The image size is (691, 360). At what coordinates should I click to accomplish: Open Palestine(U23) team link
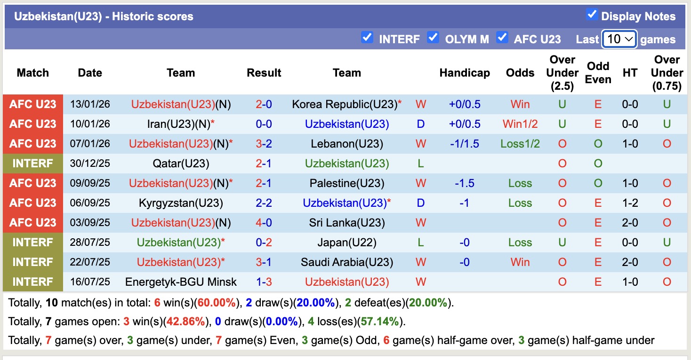click(x=347, y=183)
